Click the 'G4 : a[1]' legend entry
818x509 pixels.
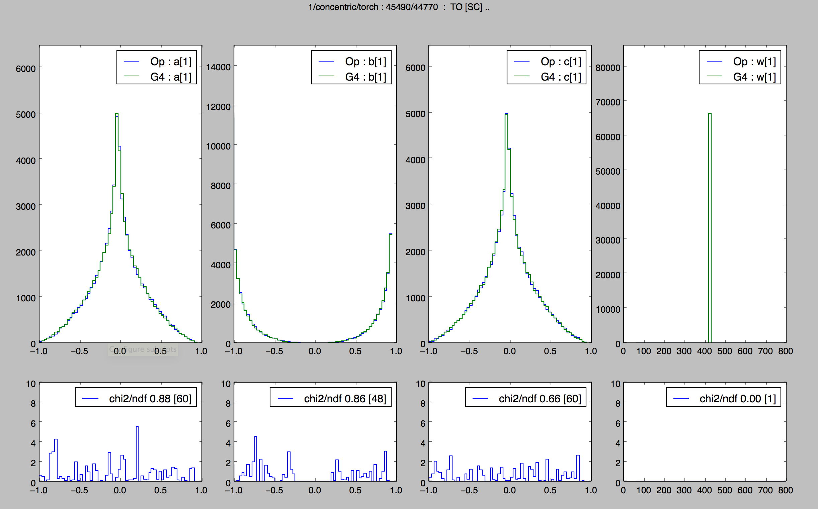[x=158, y=77]
